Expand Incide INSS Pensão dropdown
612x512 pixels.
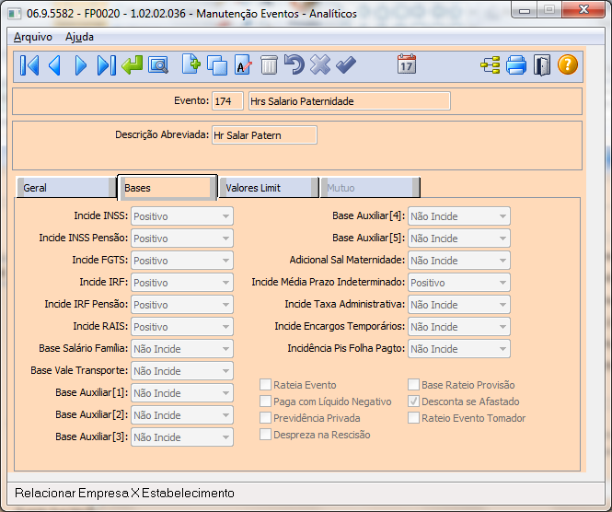pos(182,239)
